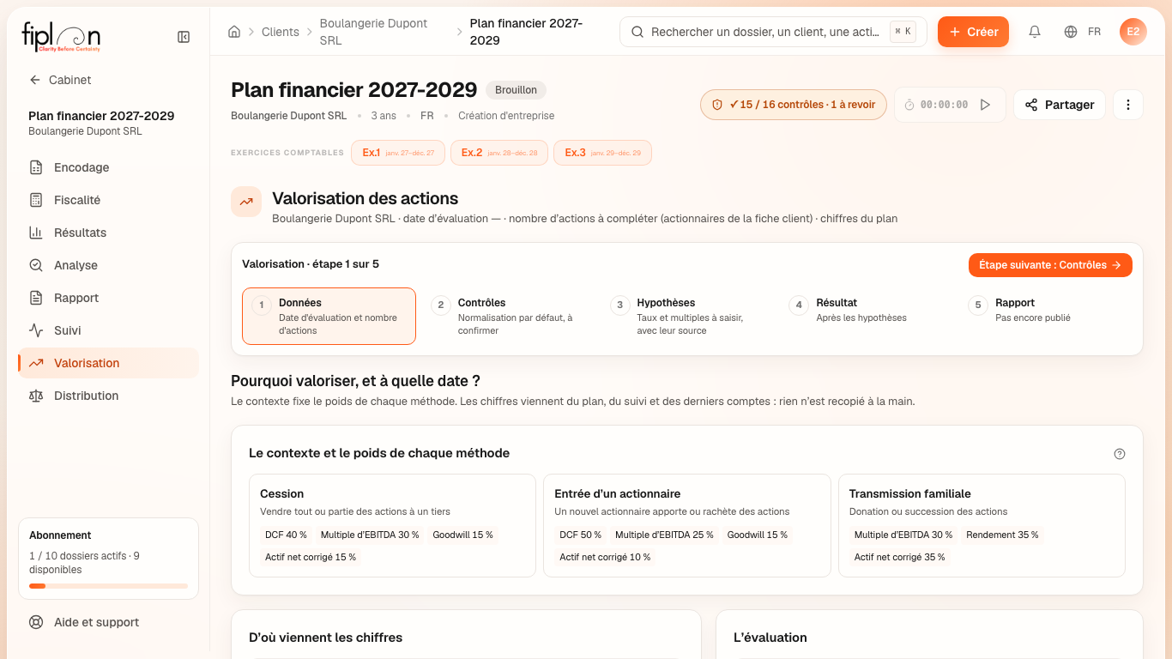Open notifications bell
This screenshot has height=659, width=1172.
pos(1035,32)
